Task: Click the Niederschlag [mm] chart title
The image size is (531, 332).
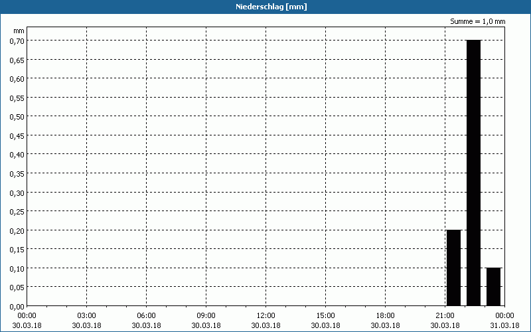Action: (x=271, y=7)
